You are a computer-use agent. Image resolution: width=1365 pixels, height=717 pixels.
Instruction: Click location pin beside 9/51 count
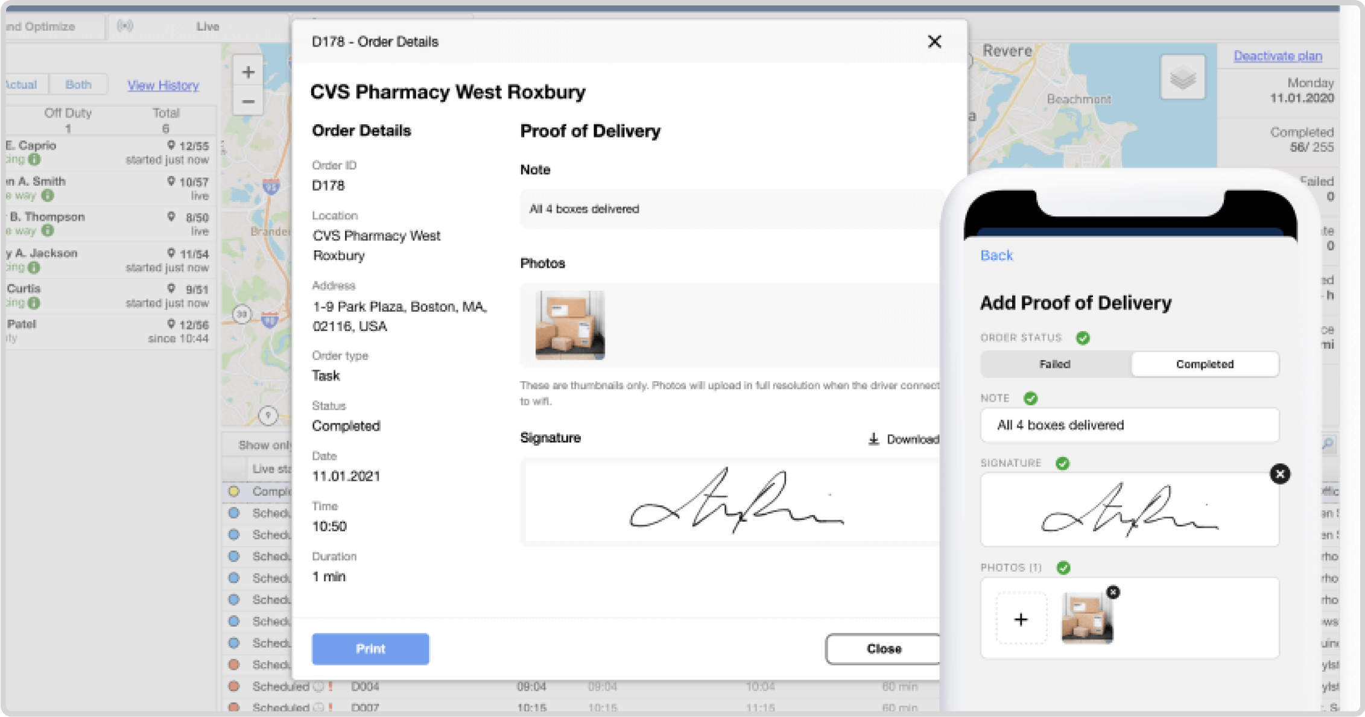click(171, 288)
